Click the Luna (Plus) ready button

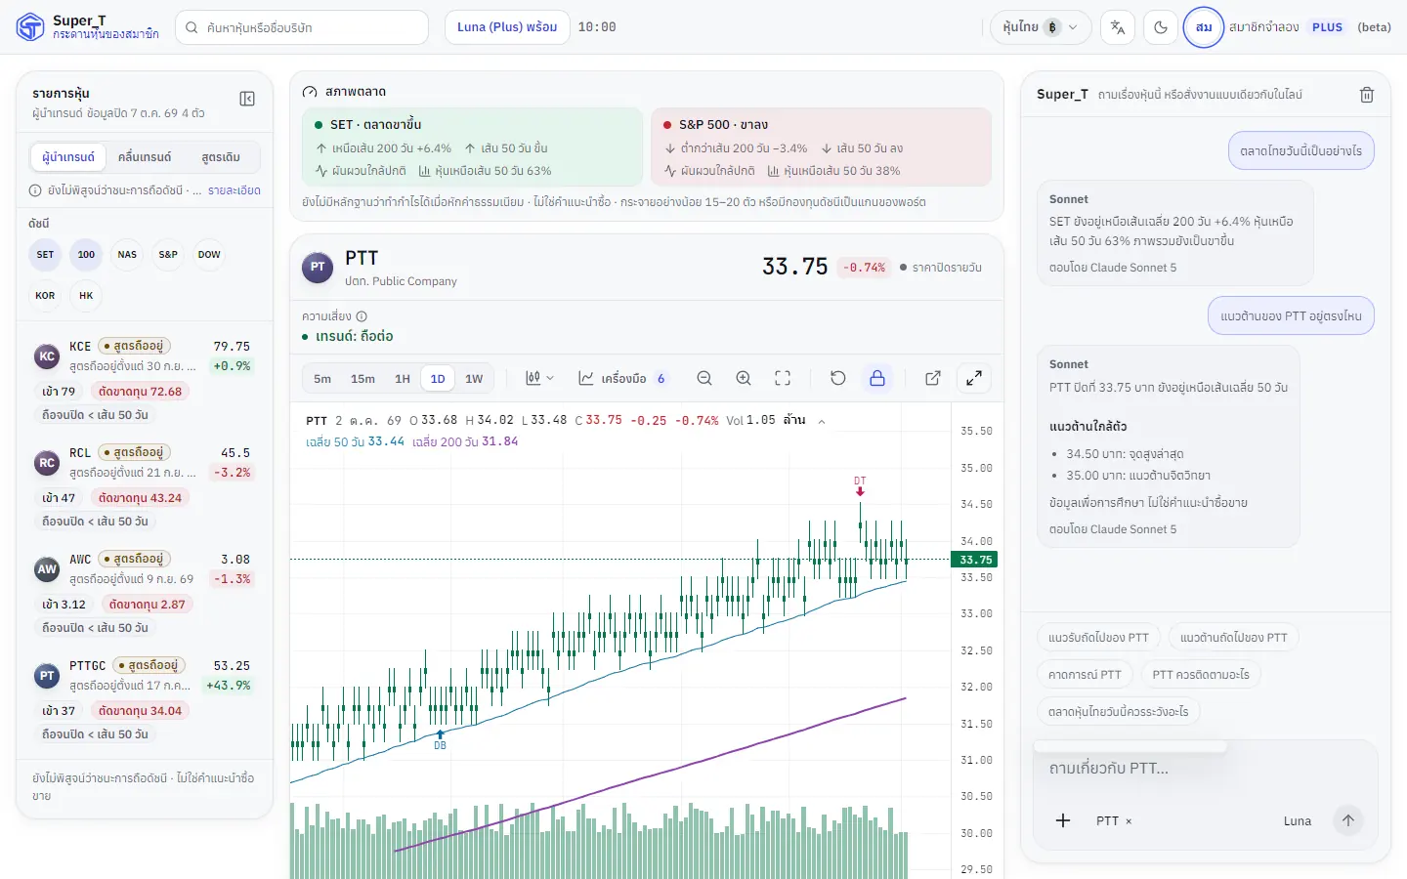(507, 27)
